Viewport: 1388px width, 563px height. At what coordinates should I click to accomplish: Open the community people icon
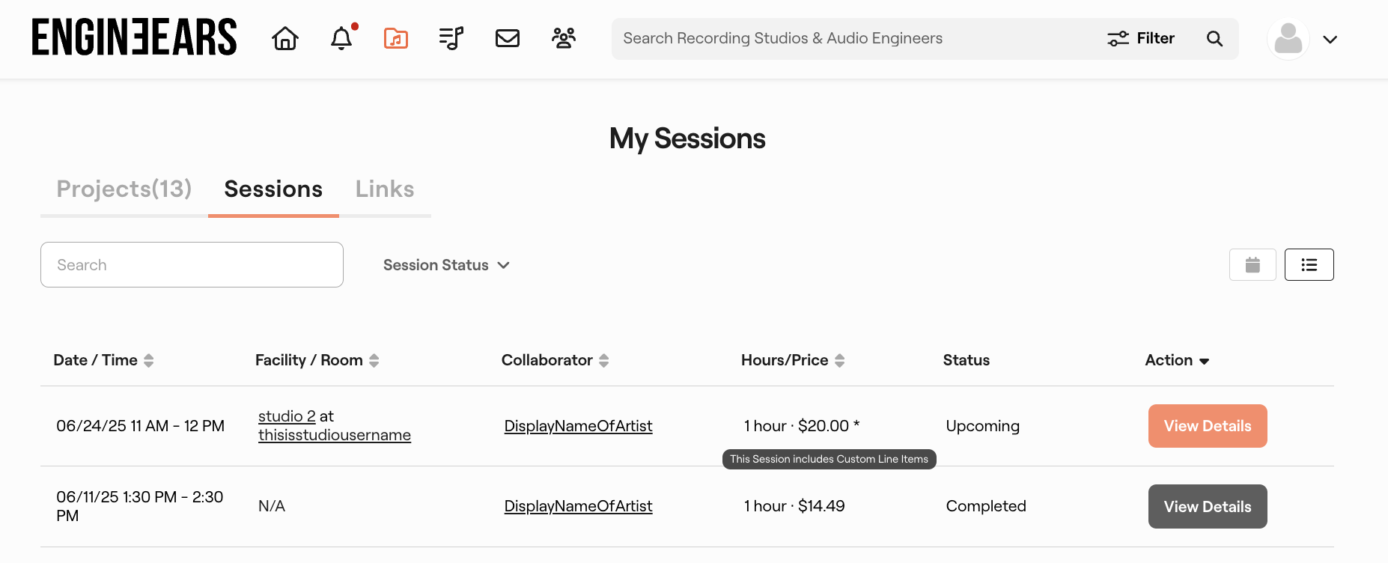564,38
